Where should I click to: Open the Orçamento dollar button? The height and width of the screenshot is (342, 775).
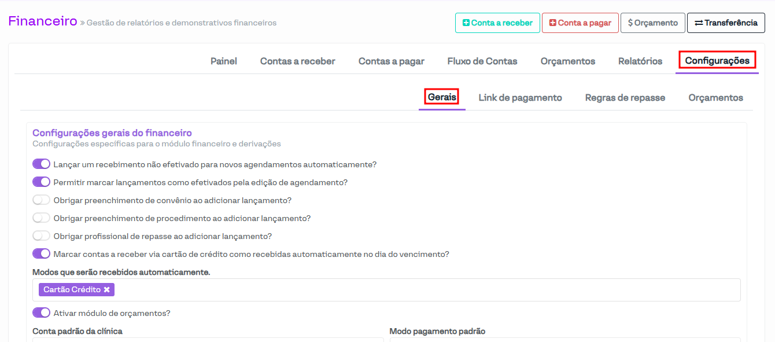coord(652,23)
